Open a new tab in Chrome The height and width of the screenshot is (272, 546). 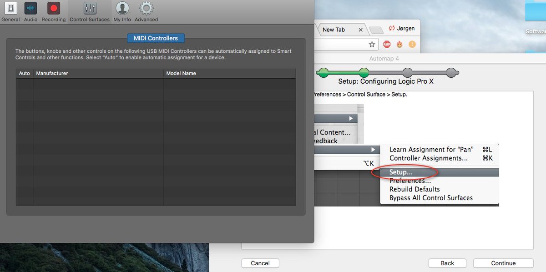[x=376, y=30]
